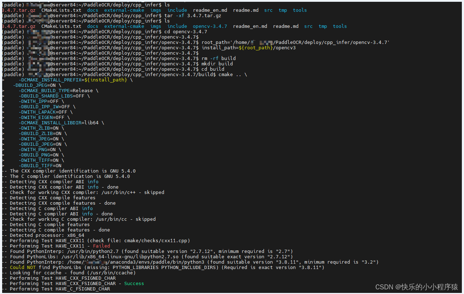464x294 pixels.
Task: Click the 'rm -rf build' command
Action: click(219, 59)
